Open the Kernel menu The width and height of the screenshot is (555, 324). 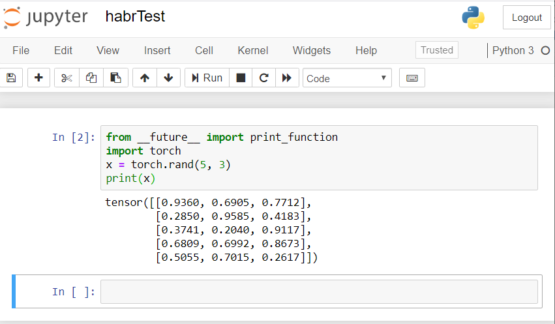pyautogui.click(x=253, y=50)
